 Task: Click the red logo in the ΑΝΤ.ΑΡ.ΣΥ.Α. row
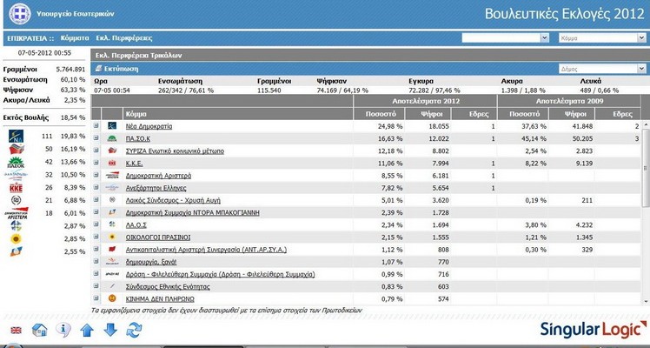112,250
